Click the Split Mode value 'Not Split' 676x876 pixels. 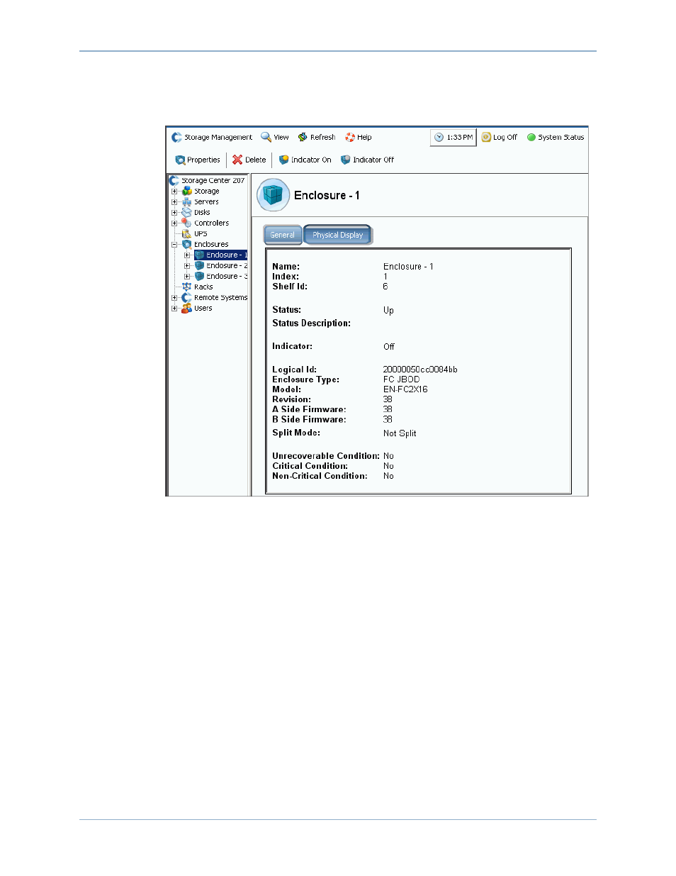pyautogui.click(x=400, y=433)
